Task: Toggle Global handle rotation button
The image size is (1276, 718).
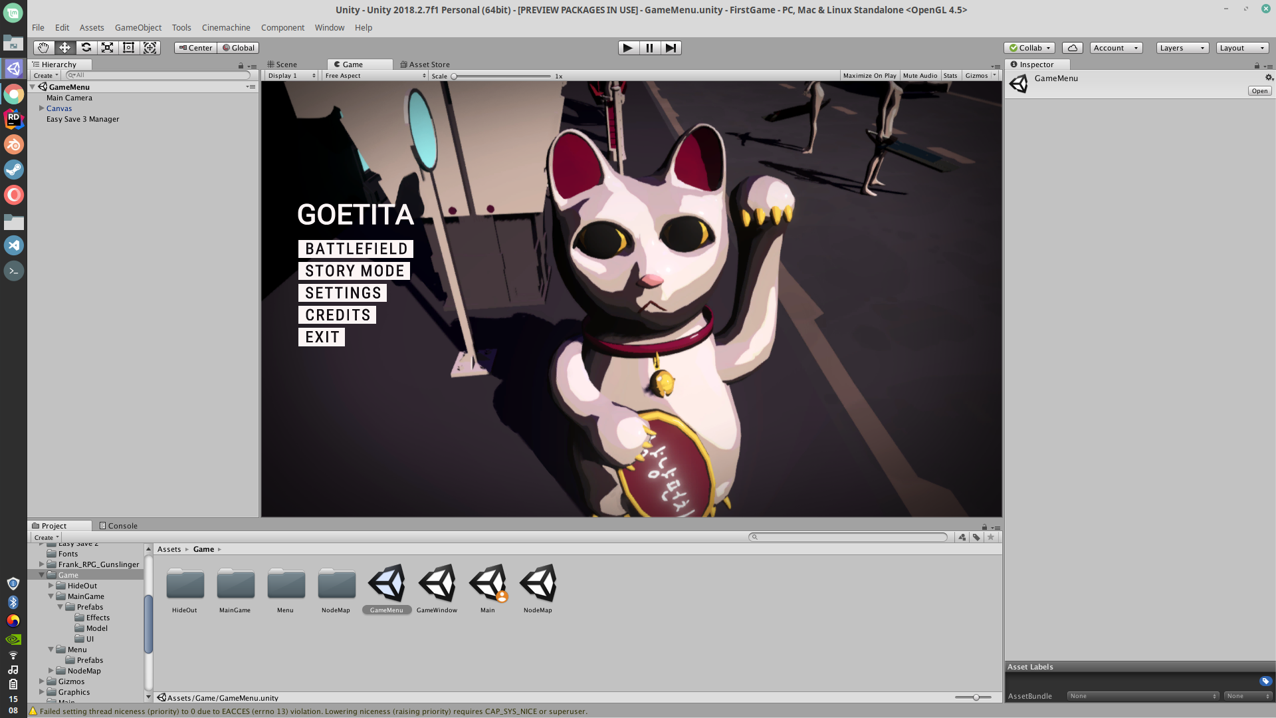Action: [238, 48]
